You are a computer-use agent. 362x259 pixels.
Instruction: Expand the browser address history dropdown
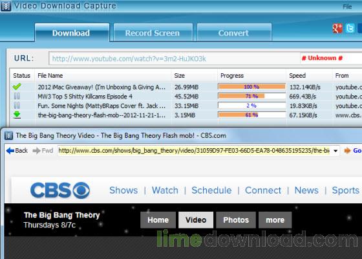point(335,151)
